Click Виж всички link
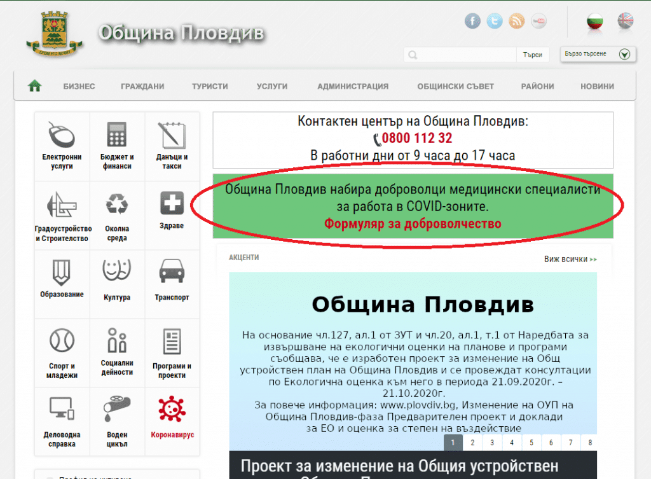Image resolution: width=651 pixels, height=479 pixels. tap(570, 260)
